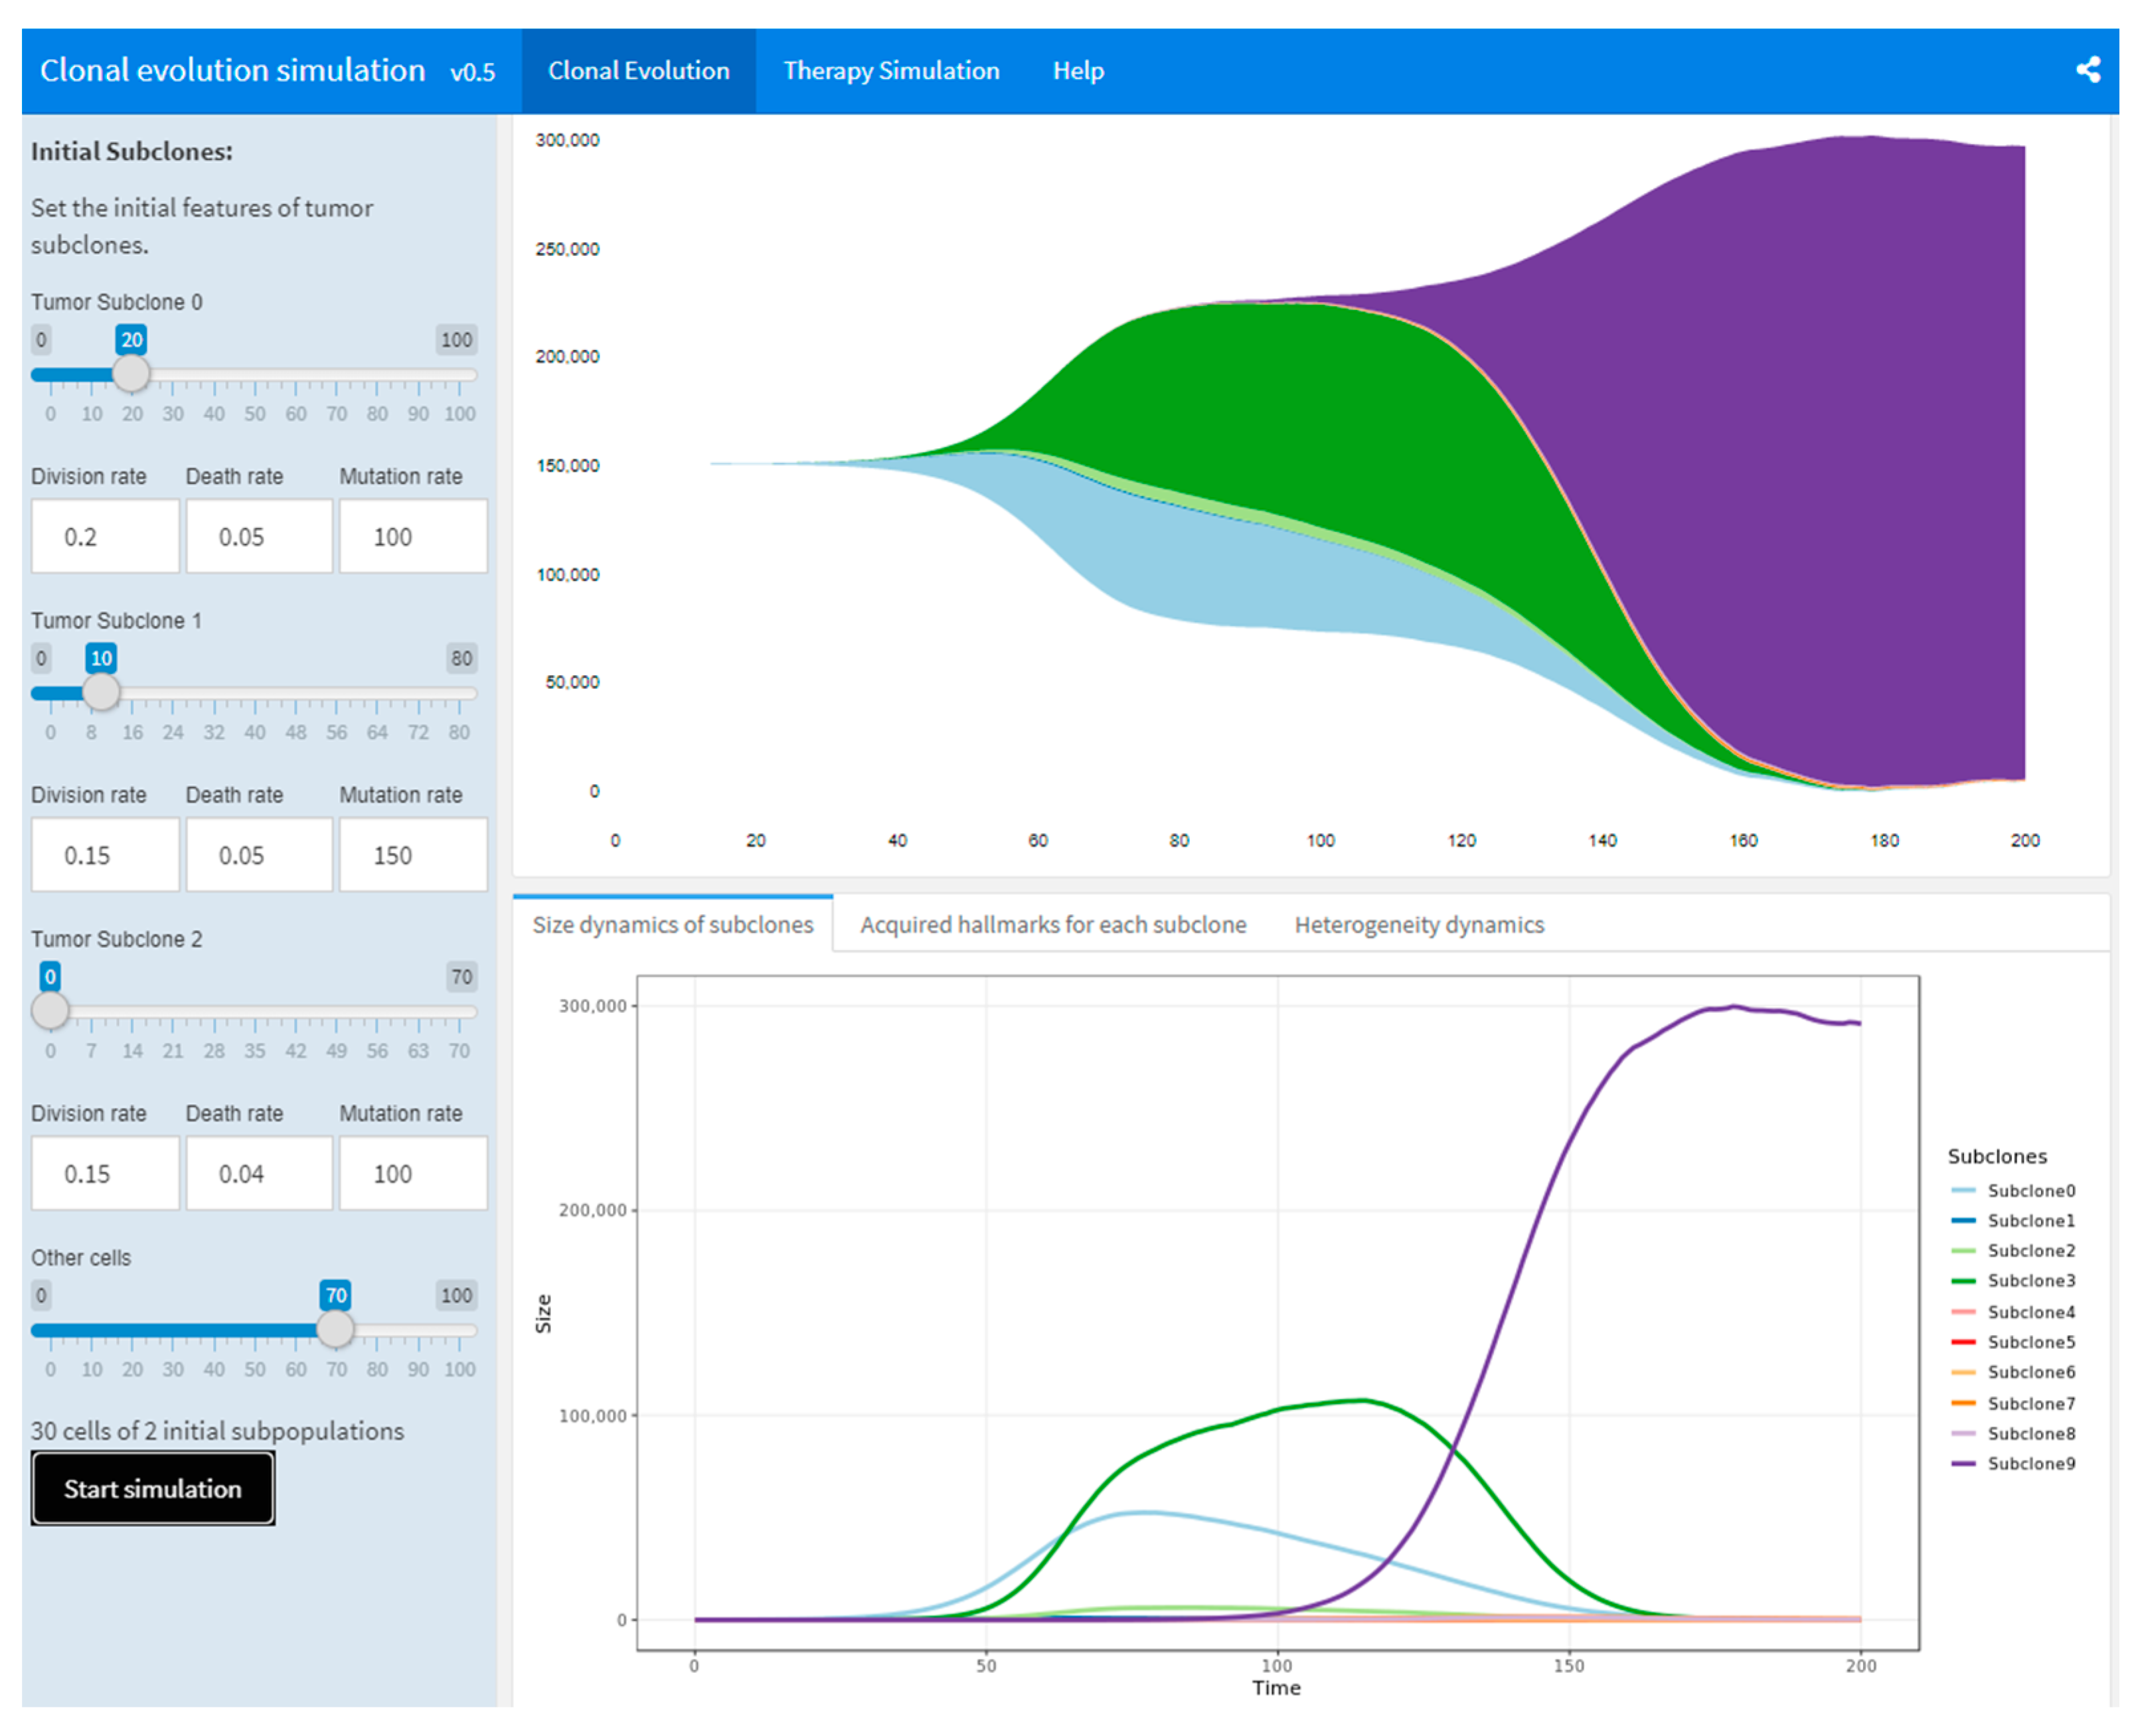This screenshot has height=1736, width=2140.
Task: Open the Help menu item
Action: [1077, 71]
